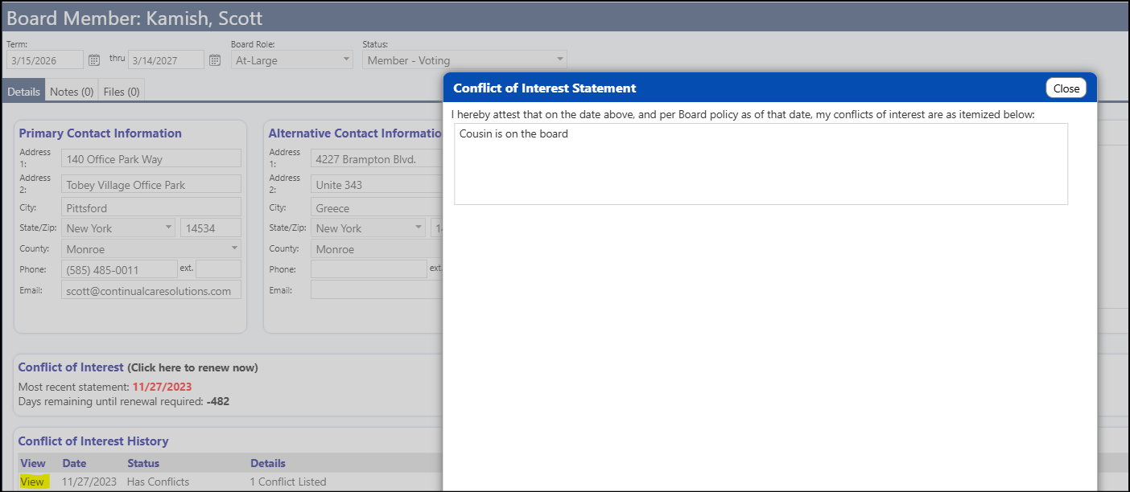Click the alternative Email field
The width and height of the screenshot is (1130, 492).
[377, 290]
